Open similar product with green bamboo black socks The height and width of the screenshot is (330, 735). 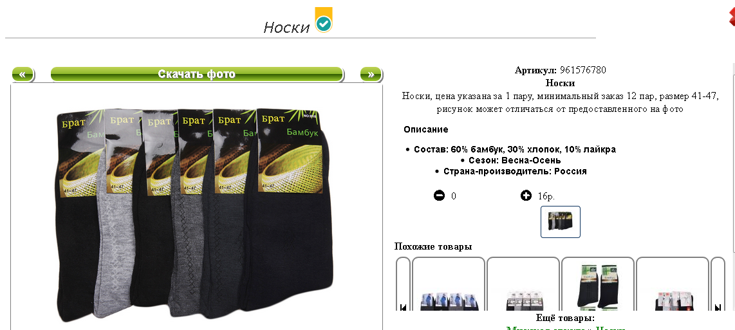598,284
